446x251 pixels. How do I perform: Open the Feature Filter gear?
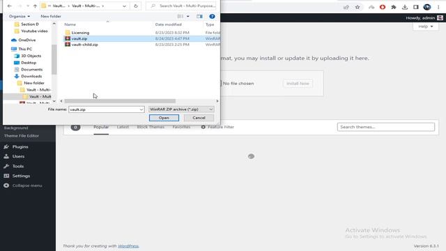coord(203,127)
